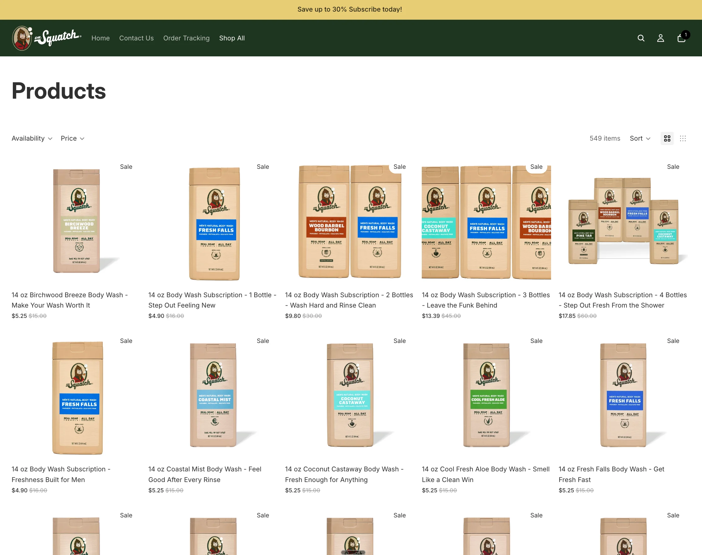Image resolution: width=702 pixels, height=555 pixels.
Task: Expand the Availability filter
Action: coord(32,138)
